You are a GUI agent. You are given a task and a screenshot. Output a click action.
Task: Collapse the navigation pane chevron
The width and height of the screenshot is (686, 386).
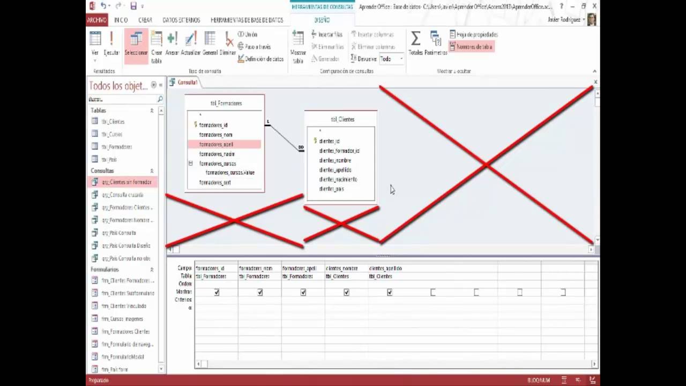[x=161, y=85]
